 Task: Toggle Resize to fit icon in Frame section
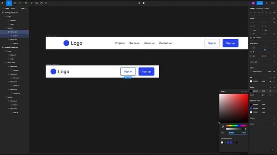click(x=274, y=19)
